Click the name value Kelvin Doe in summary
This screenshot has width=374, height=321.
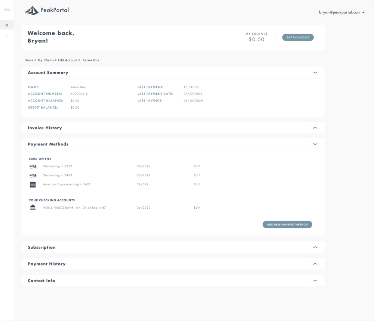click(x=78, y=87)
